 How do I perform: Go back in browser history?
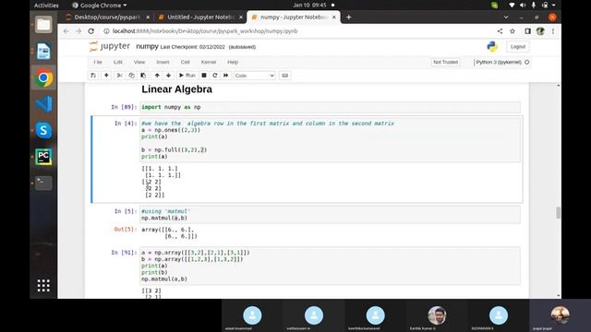(x=66, y=31)
